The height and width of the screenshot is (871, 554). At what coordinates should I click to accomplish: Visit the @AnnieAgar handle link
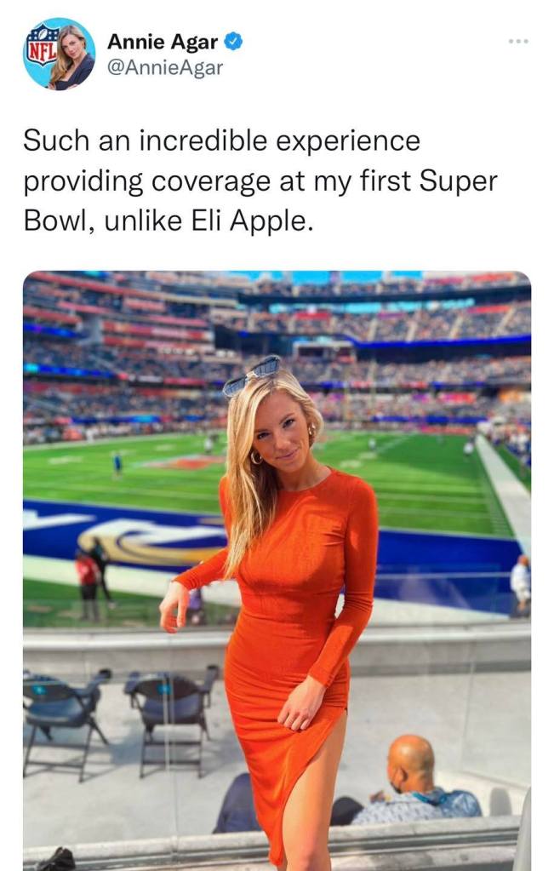pyautogui.click(x=164, y=68)
